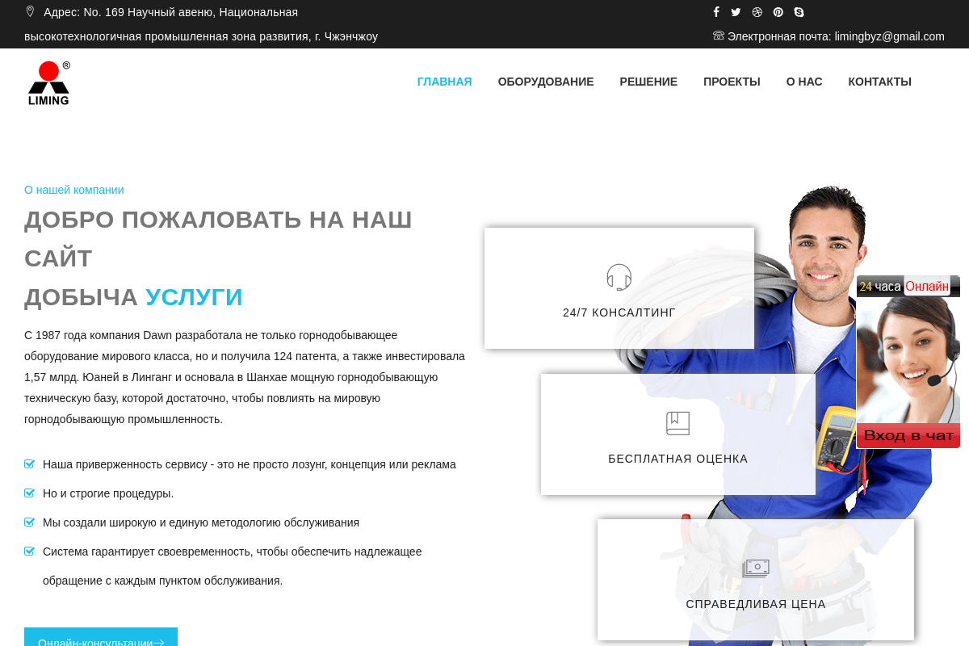Click the headset icon above 24/7 Консалтинг
Screen dimensions: 969x646
(619, 277)
